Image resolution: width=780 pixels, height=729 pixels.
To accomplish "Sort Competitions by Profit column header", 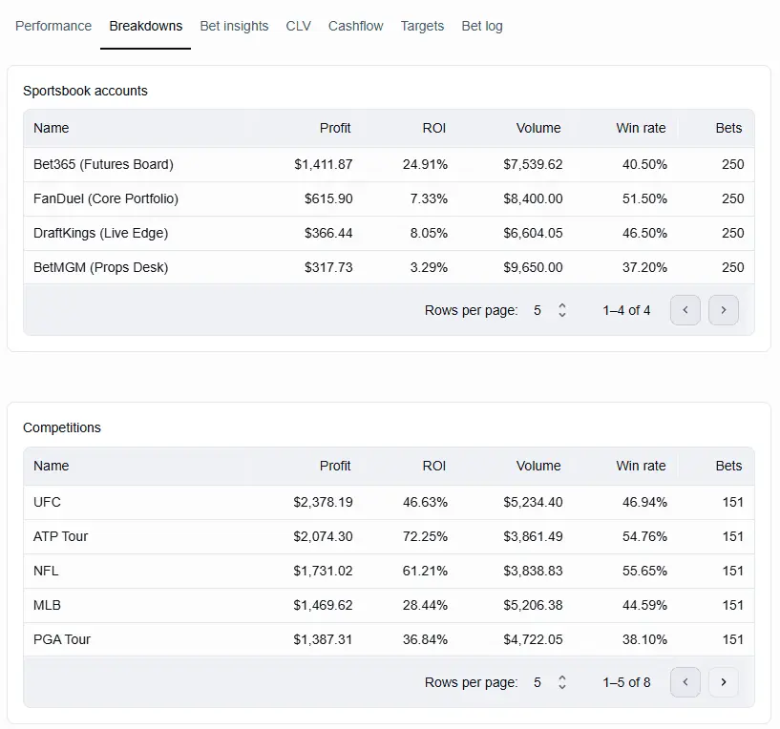I will tap(335, 466).
